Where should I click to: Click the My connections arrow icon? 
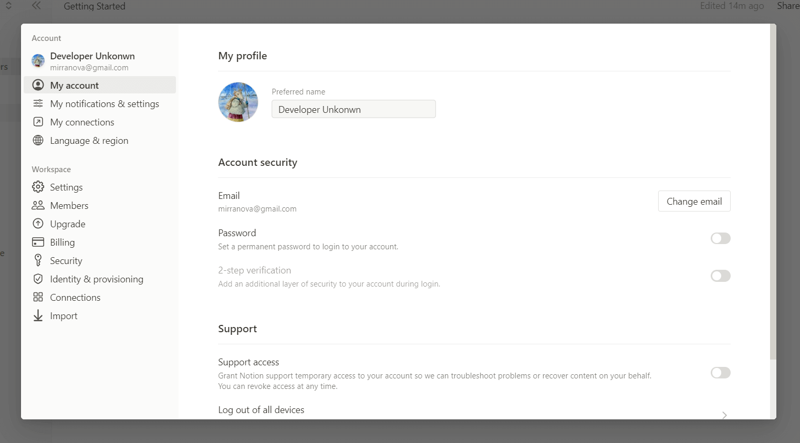click(38, 122)
